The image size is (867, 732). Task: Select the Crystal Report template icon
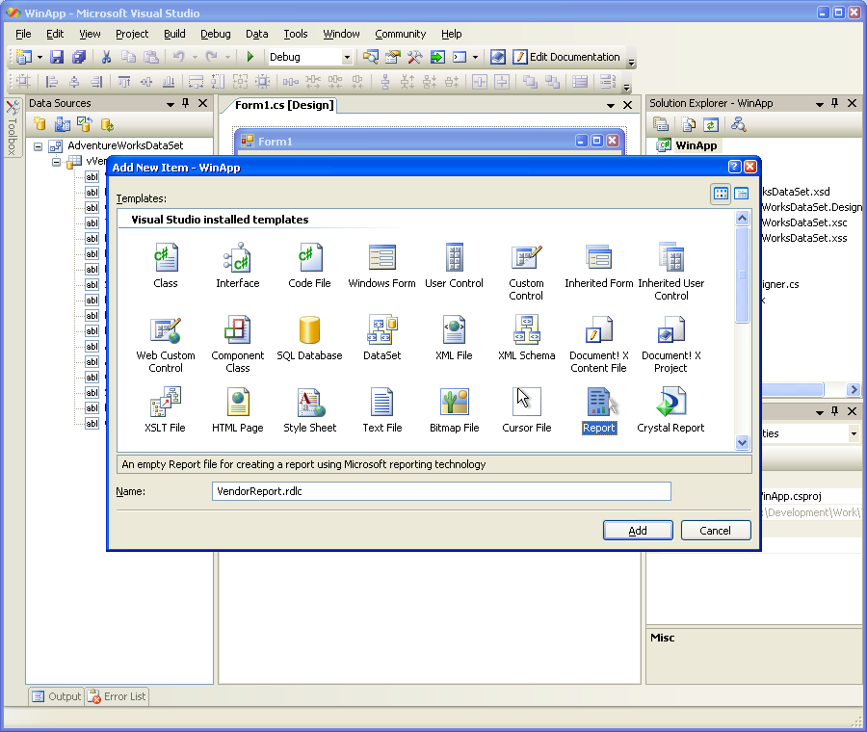pyautogui.click(x=670, y=403)
